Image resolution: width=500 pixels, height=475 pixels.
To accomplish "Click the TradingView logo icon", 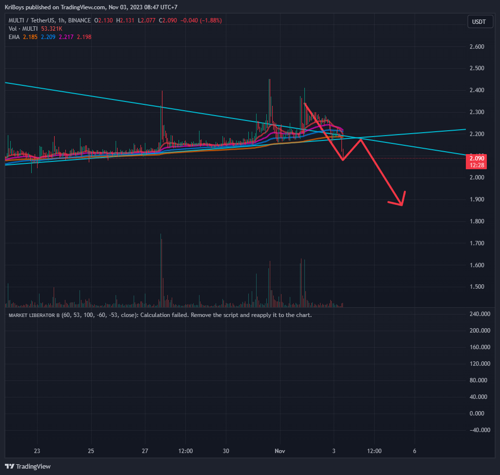I will 10,466.
